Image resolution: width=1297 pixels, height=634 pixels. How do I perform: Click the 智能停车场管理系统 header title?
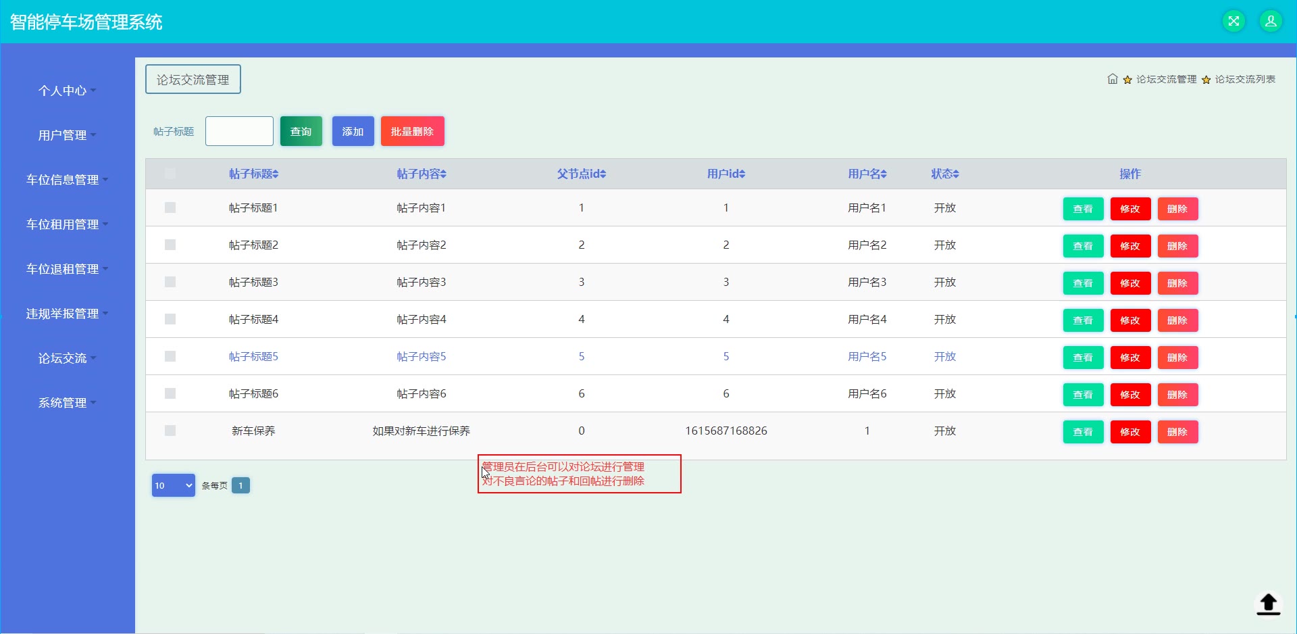86,22
